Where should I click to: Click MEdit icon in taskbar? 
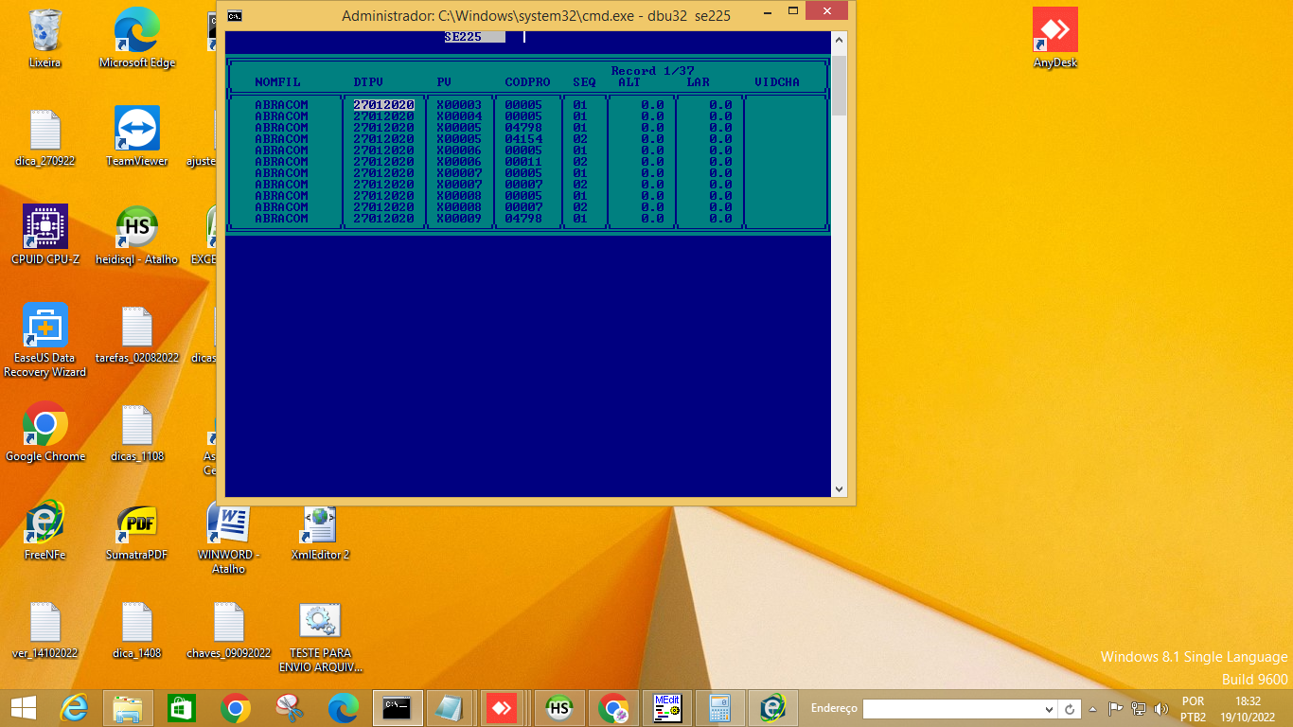pos(667,708)
